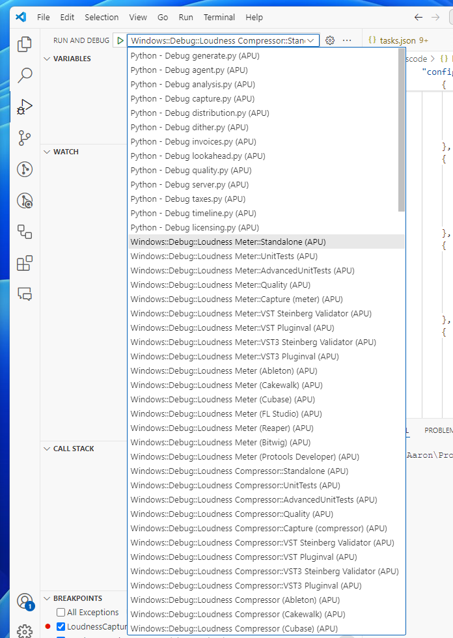Select Python - Debug dither.py (APU)
The width and height of the screenshot is (453, 638).
pos(266,128)
